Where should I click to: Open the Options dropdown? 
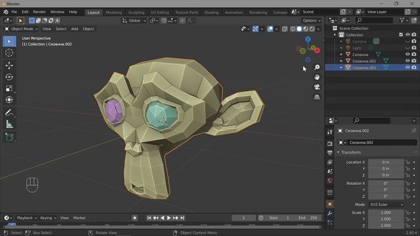312,20
